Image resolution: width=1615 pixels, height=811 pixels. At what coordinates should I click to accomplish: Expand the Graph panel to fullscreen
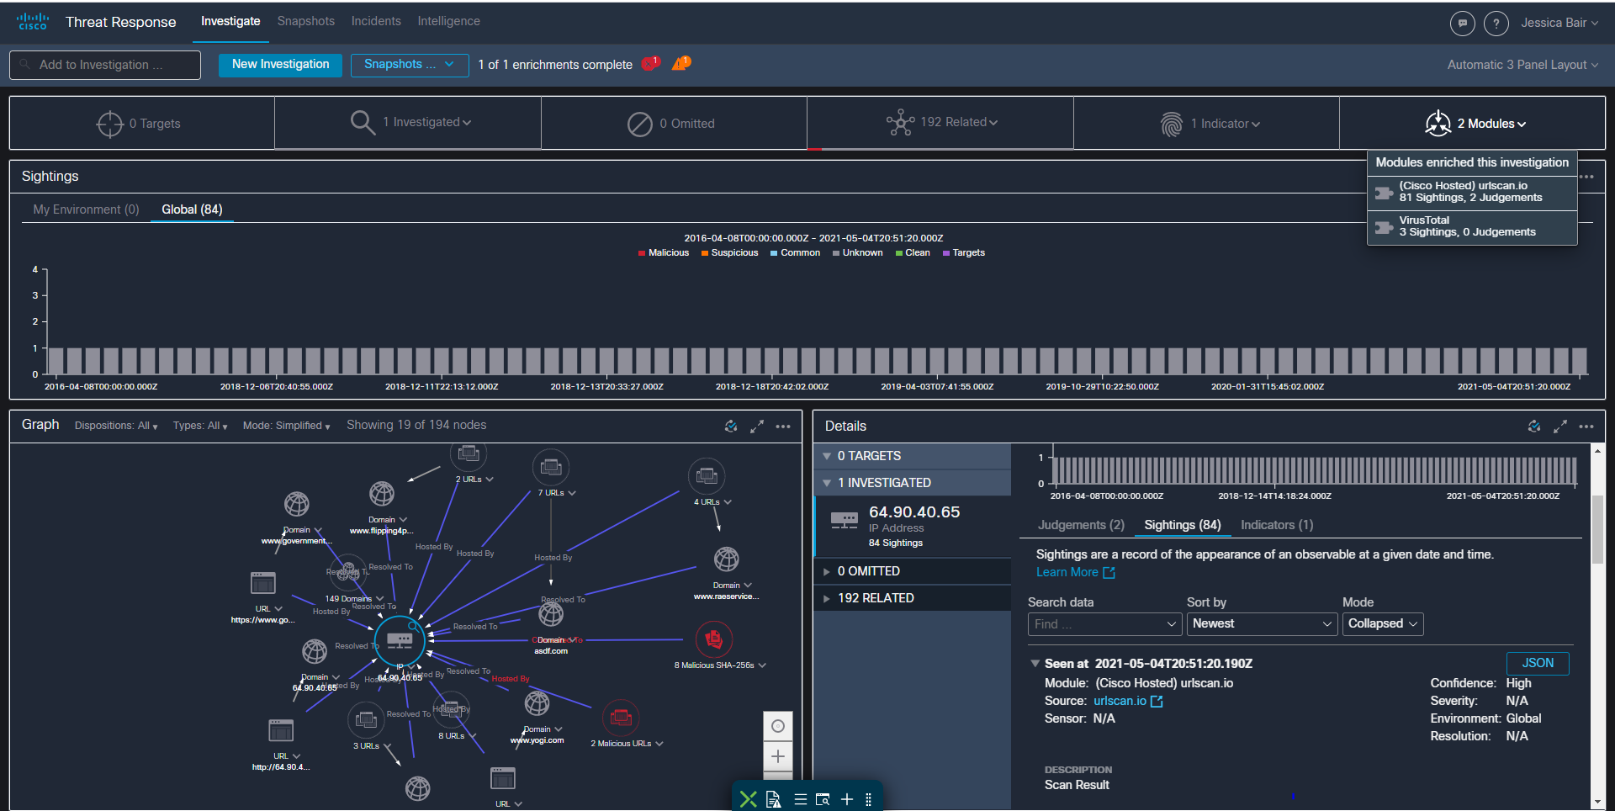click(757, 427)
